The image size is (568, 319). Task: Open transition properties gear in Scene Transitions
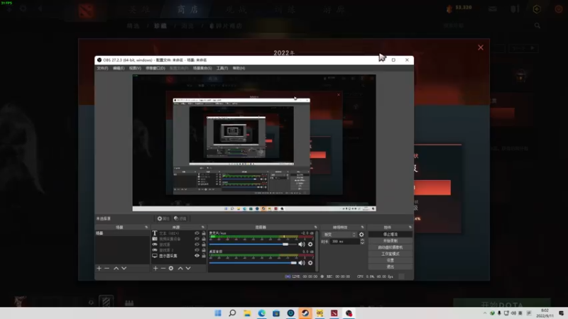pos(361,235)
